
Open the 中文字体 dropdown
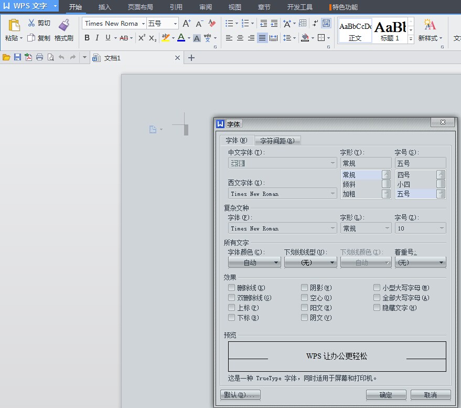tap(333, 163)
